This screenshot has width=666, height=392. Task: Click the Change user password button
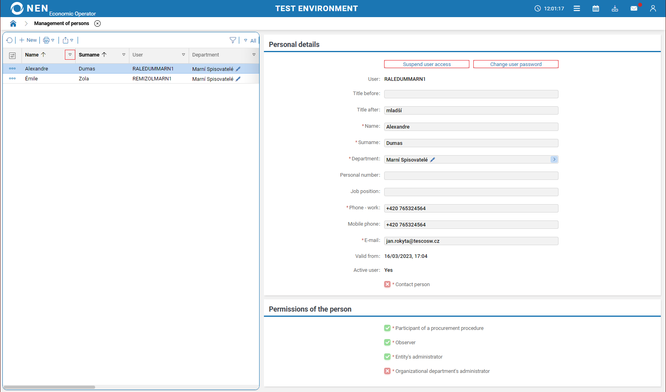[516, 64]
